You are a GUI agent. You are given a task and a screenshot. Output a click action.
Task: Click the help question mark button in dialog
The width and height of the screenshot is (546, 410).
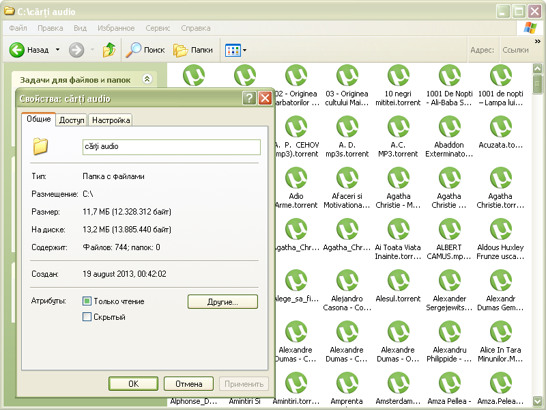tap(249, 98)
